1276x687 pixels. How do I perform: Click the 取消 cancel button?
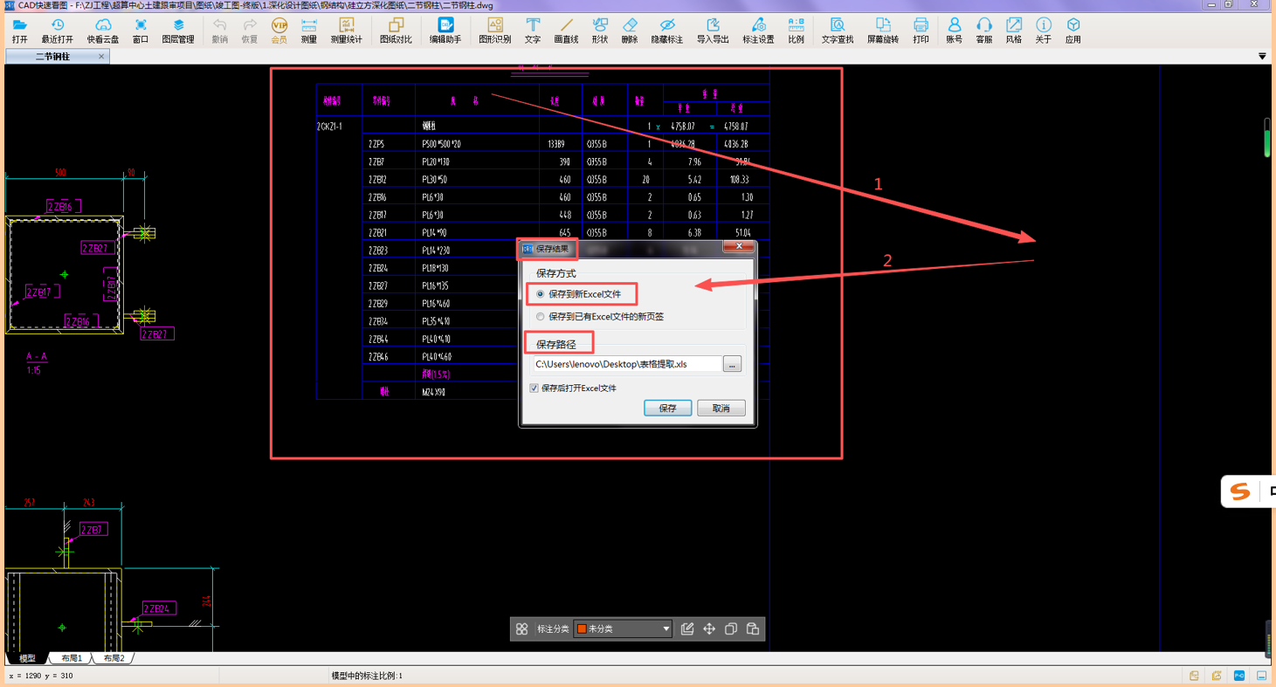coord(721,409)
